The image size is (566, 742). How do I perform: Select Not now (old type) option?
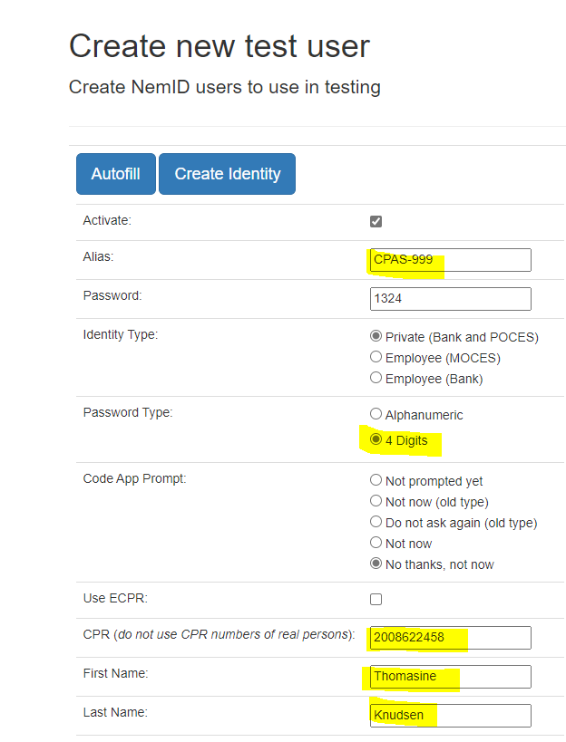(376, 502)
